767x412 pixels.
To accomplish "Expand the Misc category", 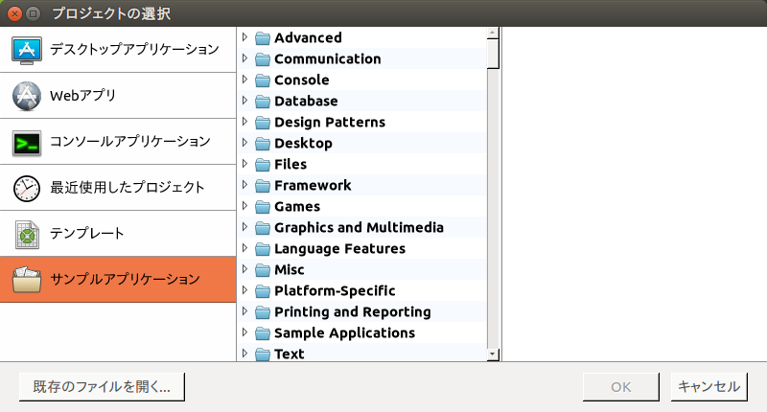I will click(x=245, y=269).
